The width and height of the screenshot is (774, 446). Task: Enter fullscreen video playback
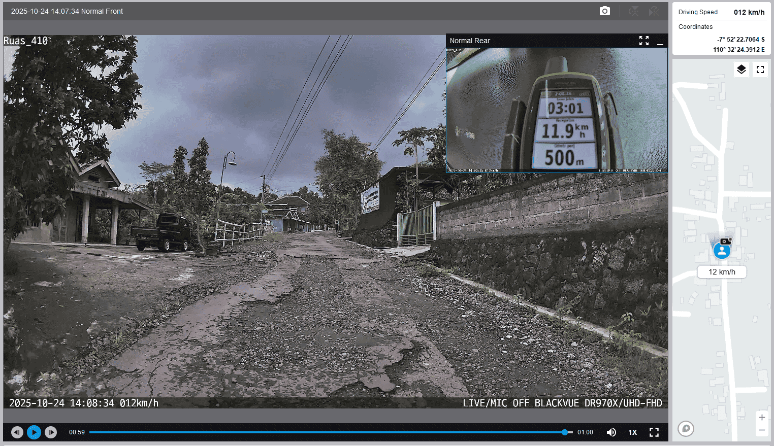(654, 432)
